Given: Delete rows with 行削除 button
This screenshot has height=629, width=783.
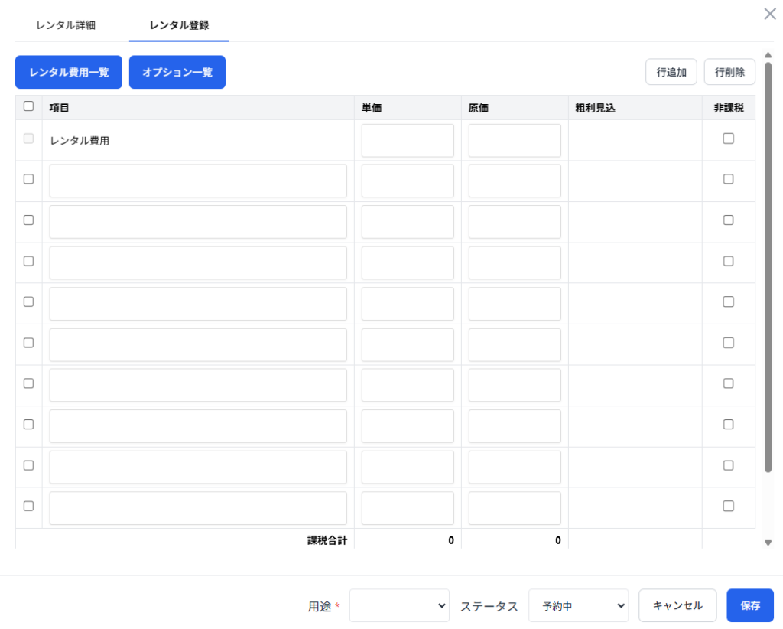Looking at the screenshot, I should (729, 72).
